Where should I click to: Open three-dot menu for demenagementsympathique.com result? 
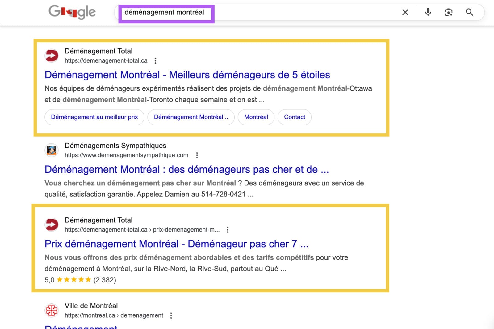click(x=197, y=155)
